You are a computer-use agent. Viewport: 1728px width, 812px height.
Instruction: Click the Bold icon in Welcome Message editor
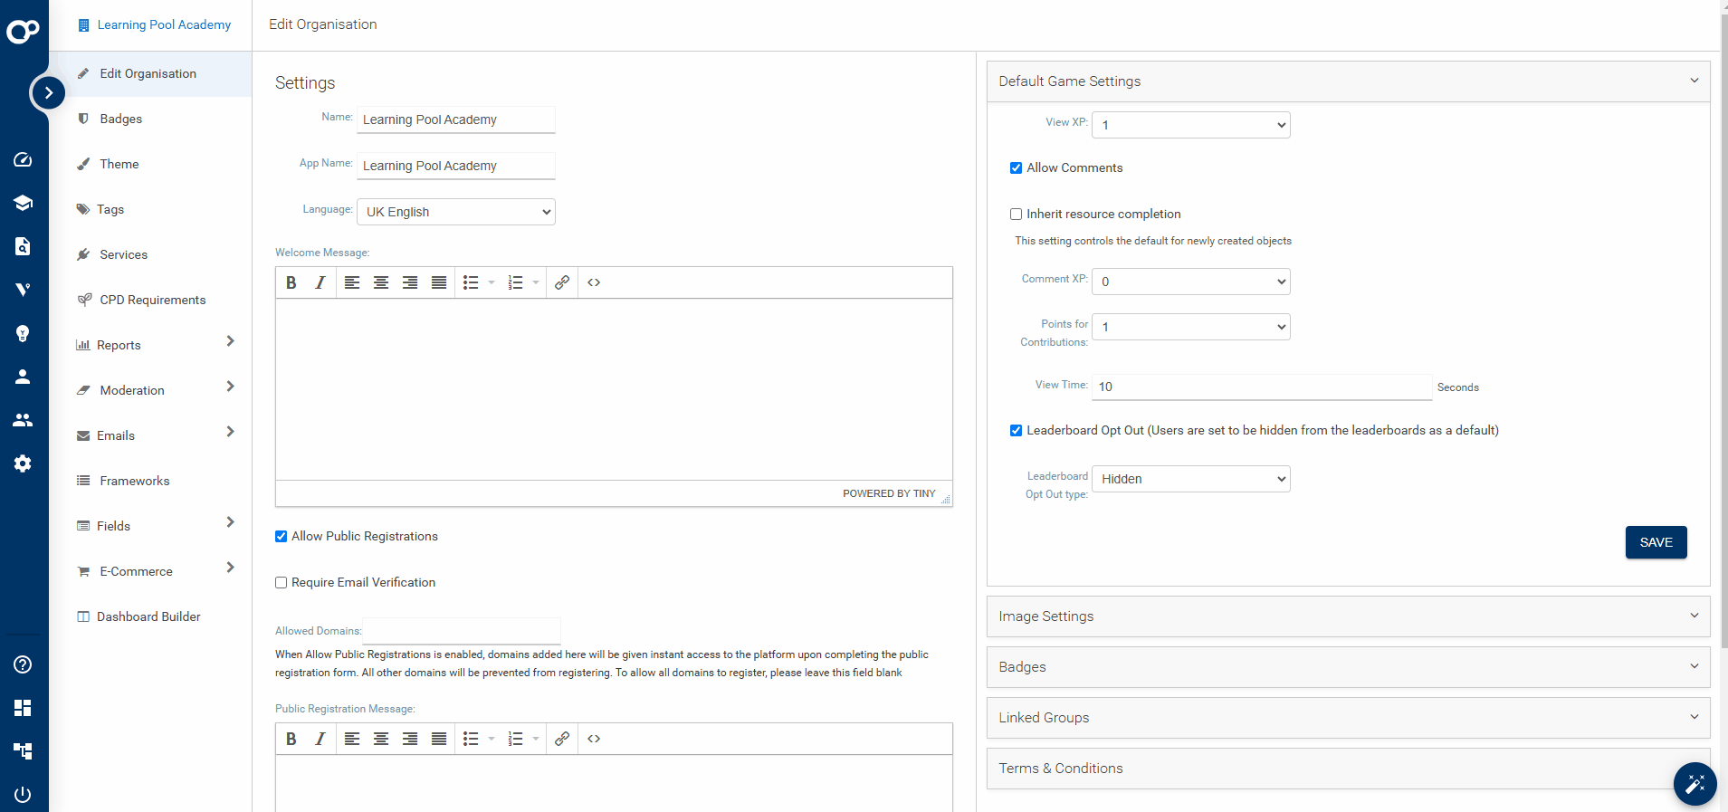(291, 282)
